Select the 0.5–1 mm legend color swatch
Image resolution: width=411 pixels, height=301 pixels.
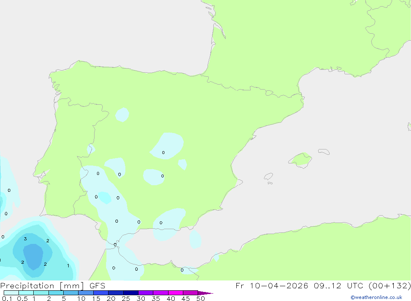coord(26,293)
